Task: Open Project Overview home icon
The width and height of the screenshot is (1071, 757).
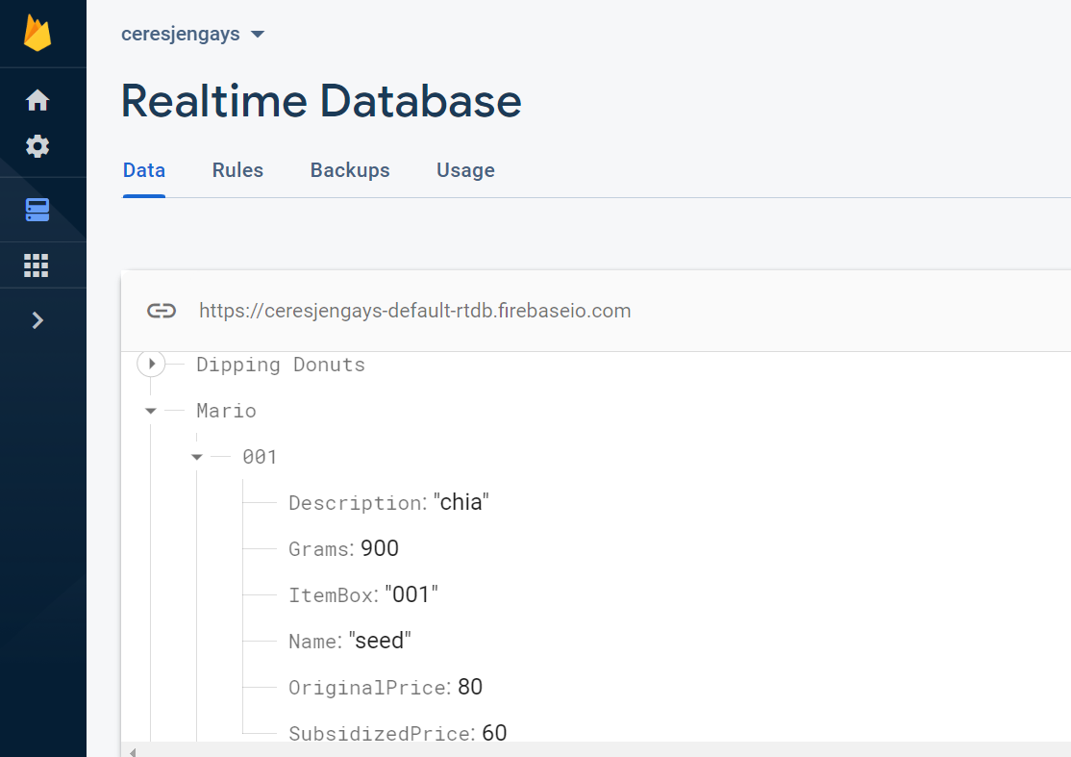Action: click(x=37, y=100)
